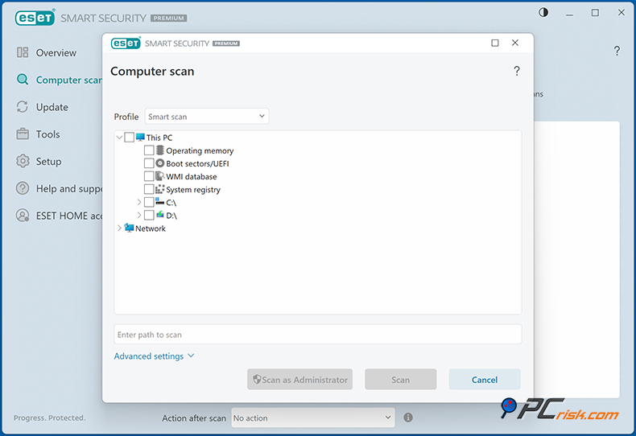Screen dimensions: 636x436
Task: Toggle the contrast theme icon in title bar
Action: pyautogui.click(x=543, y=13)
